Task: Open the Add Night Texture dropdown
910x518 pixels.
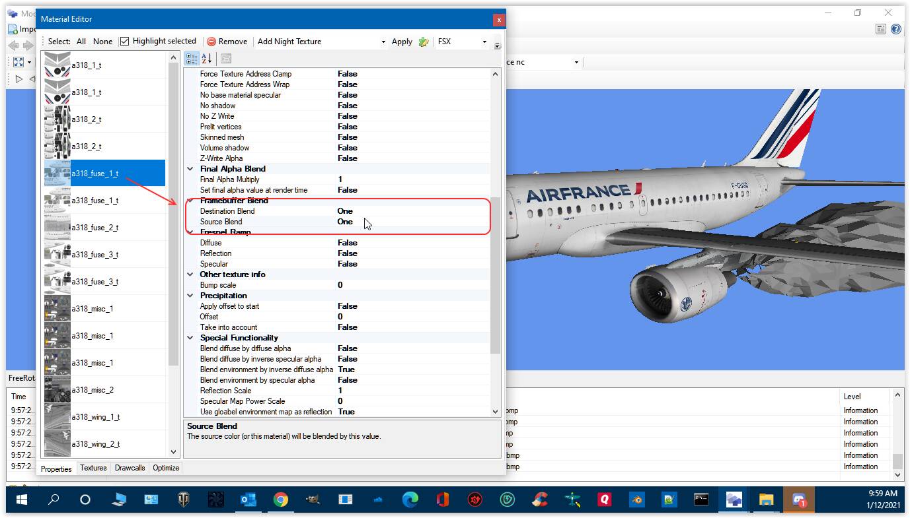Action: 383,42
